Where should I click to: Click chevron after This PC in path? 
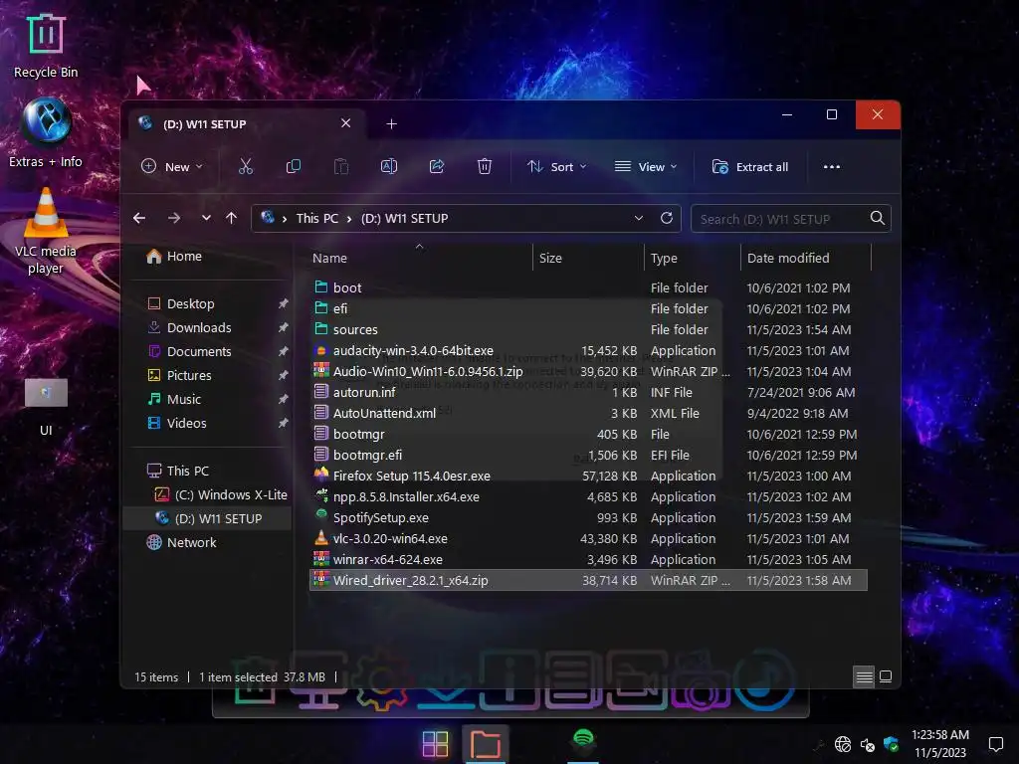point(349,219)
